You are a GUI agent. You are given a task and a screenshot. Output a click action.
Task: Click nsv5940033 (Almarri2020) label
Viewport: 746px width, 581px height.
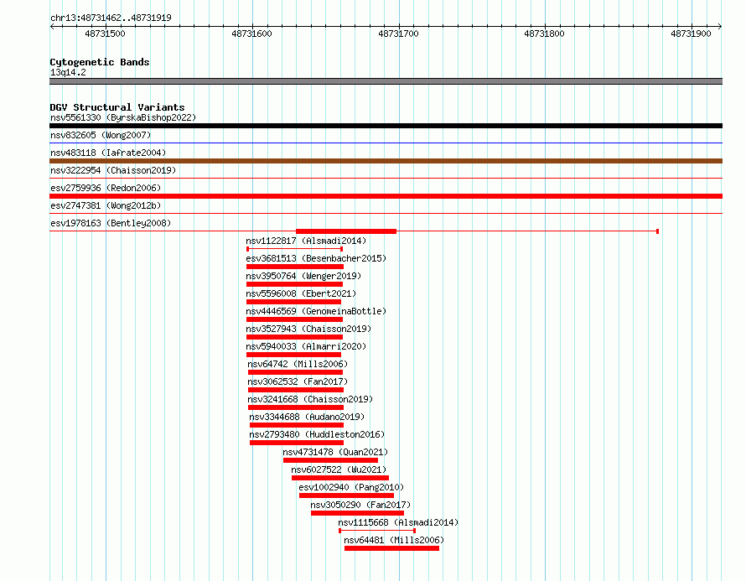coord(306,346)
